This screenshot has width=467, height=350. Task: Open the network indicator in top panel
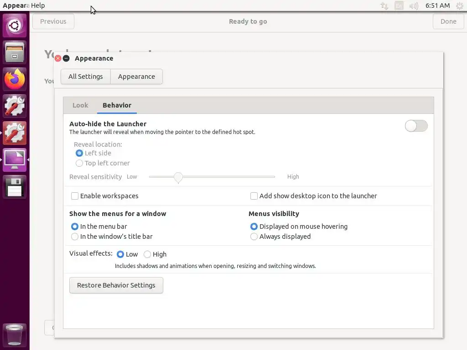(x=384, y=6)
